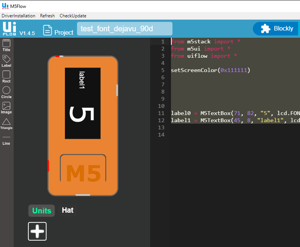Switch to the Units tab
The height and width of the screenshot is (247, 300).
(42, 211)
